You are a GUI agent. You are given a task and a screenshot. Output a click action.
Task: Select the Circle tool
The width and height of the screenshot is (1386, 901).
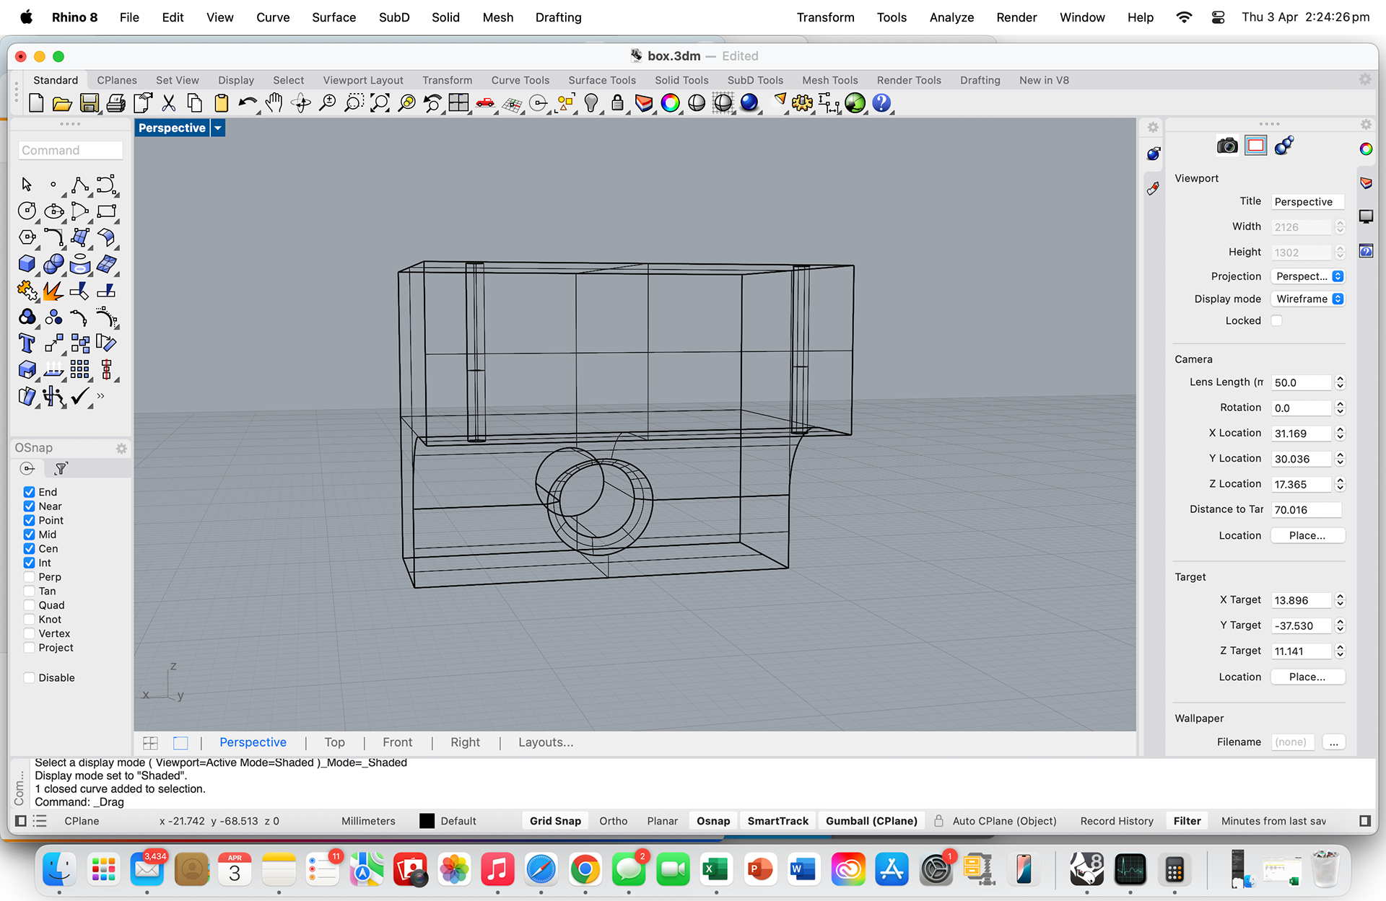click(x=27, y=211)
